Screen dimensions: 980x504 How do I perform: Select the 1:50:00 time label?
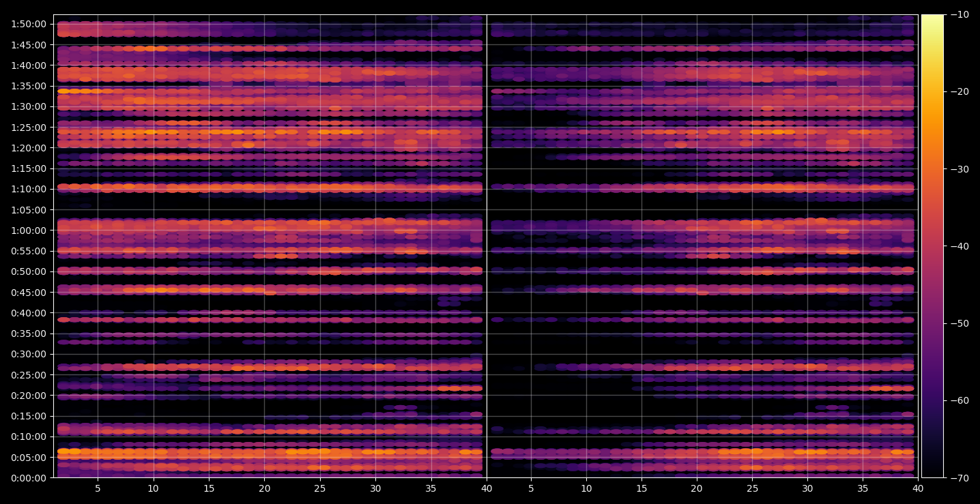[29, 24]
